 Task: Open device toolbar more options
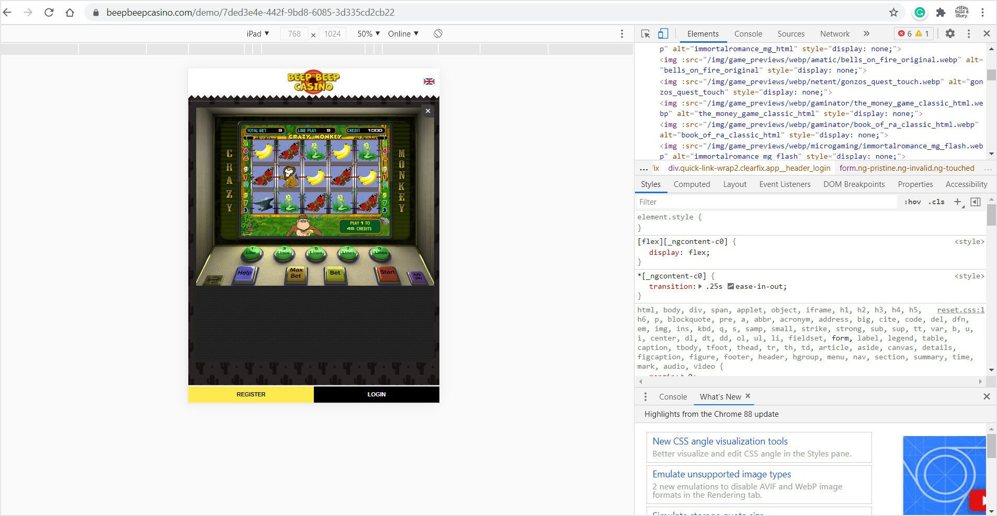pyautogui.click(x=622, y=33)
